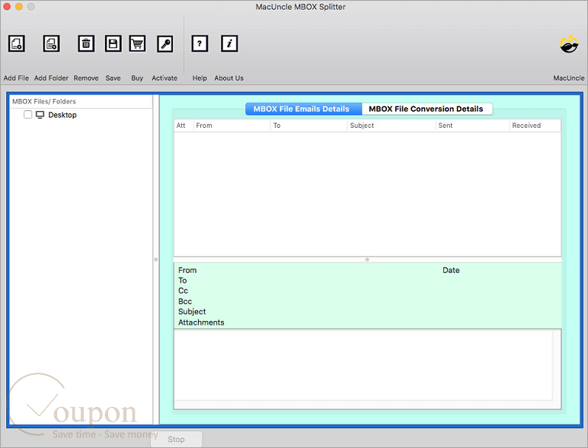
Task: Click the Date label in preview header
Action: click(451, 270)
